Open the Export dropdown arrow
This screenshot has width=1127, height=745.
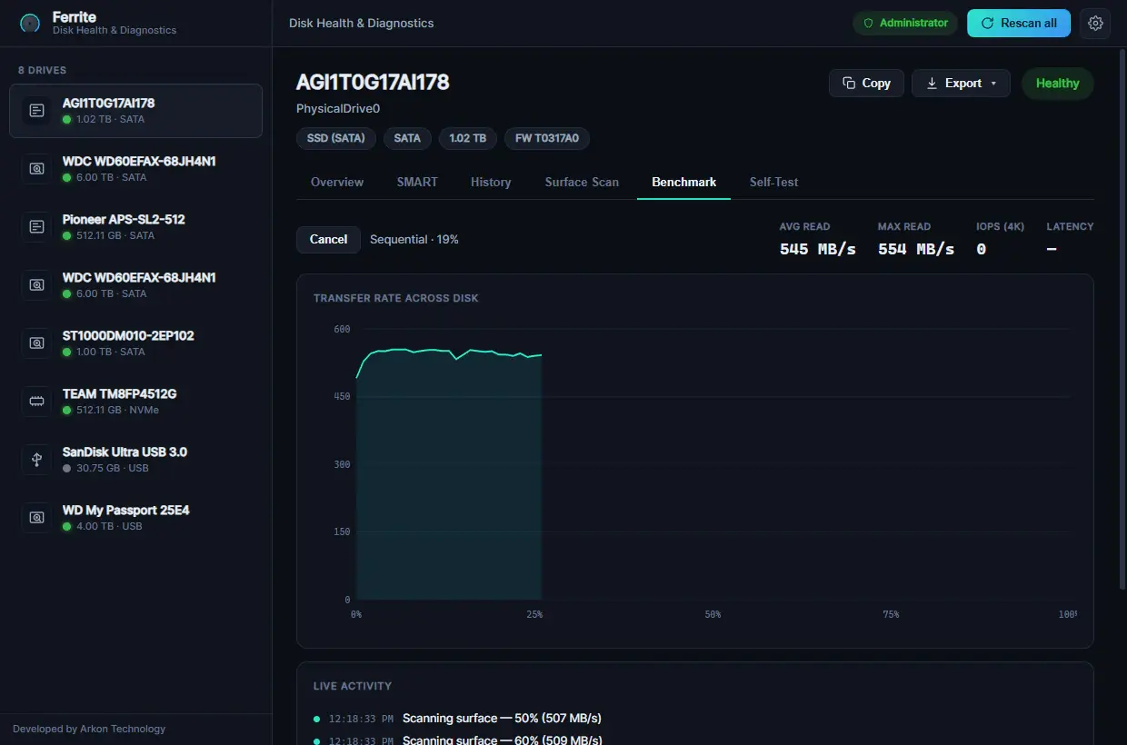(993, 84)
